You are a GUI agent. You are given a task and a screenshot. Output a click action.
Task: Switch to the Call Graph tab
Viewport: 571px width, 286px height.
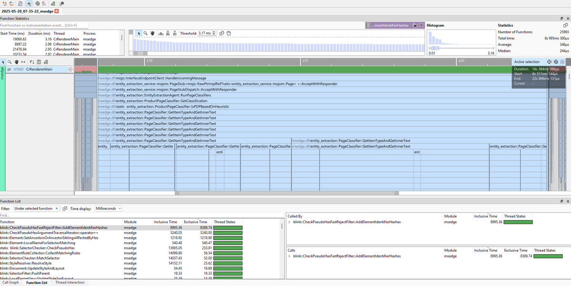(x=11, y=282)
